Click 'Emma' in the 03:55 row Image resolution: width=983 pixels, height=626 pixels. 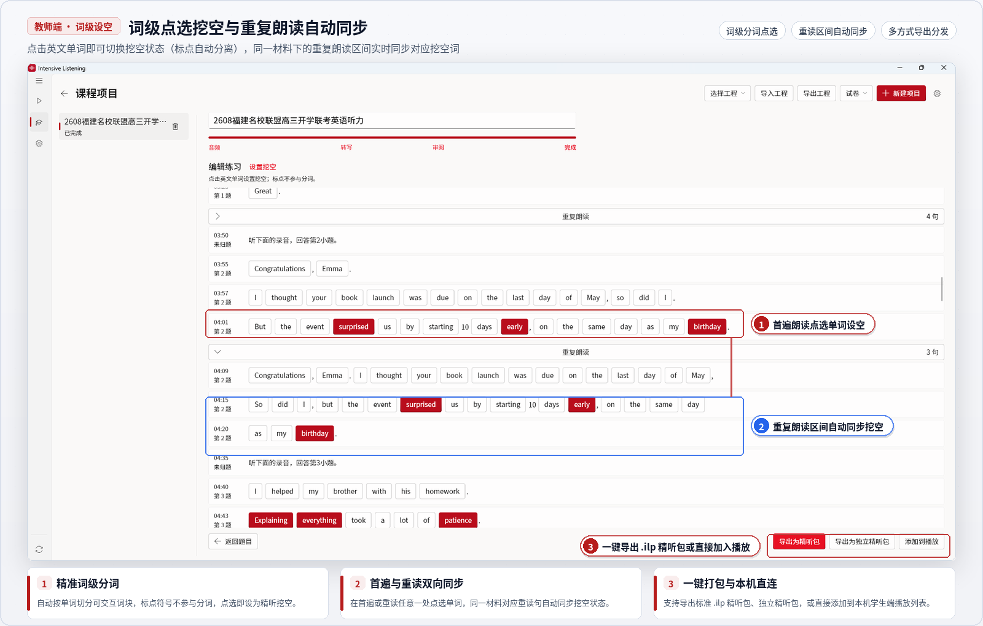332,269
